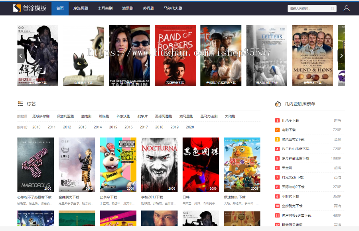Click rank badge number 3
Image resolution: width=359 pixels, height=231 pixels.
(x=277, y=140)
